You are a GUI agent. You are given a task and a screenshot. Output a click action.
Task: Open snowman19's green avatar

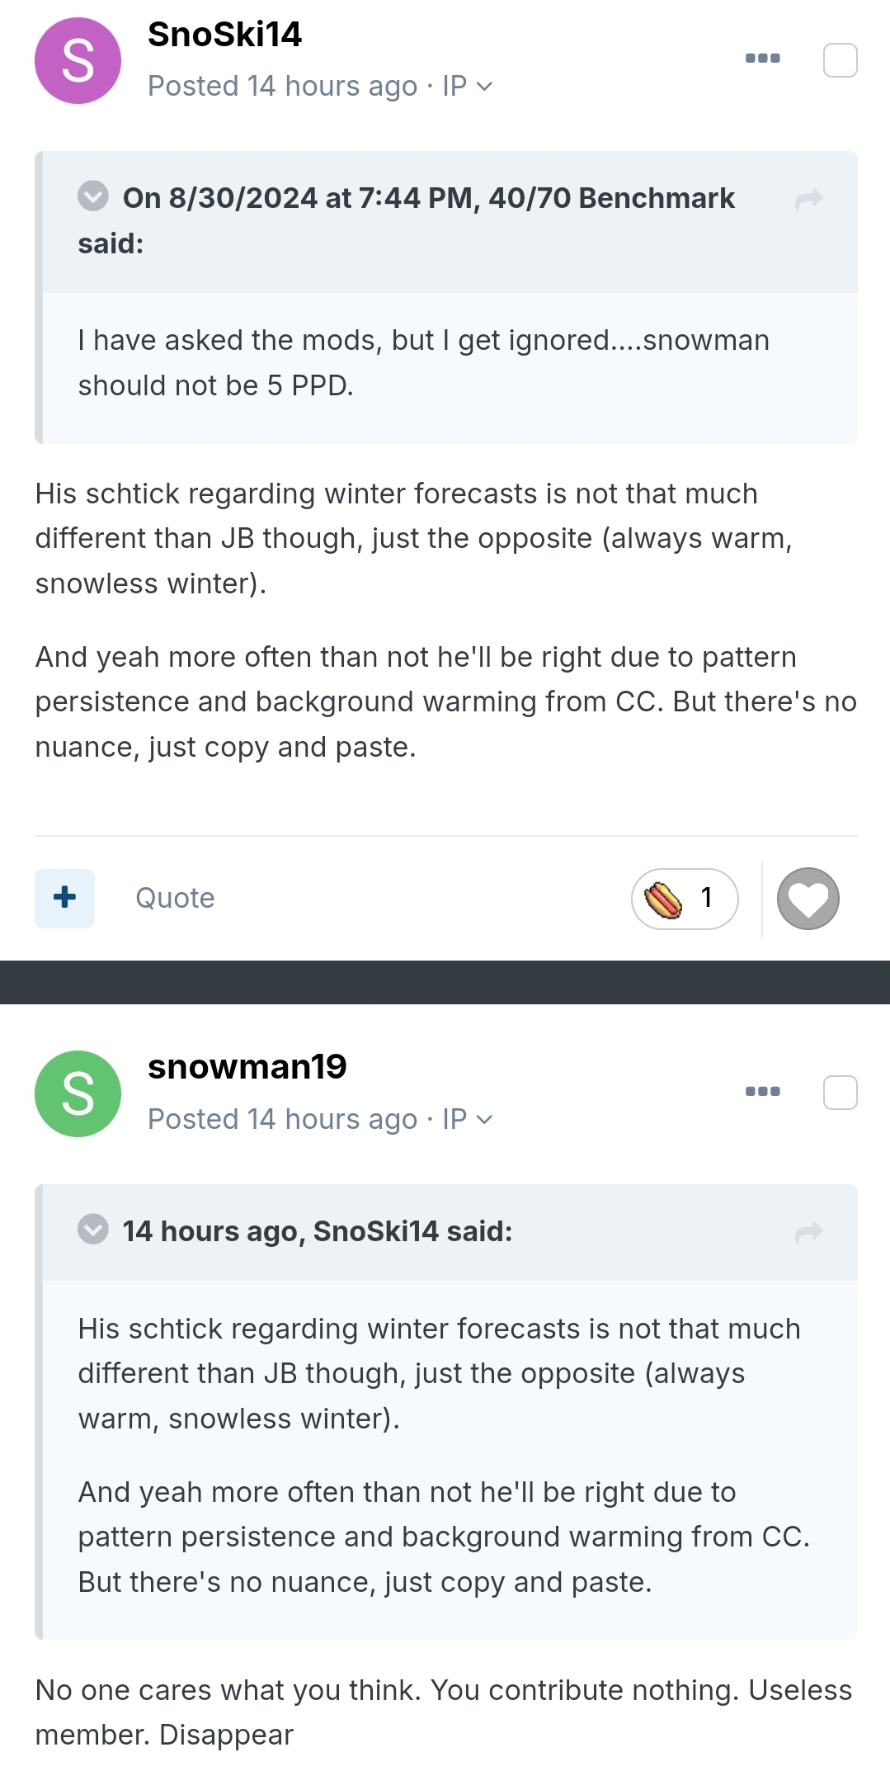[78, 1093]
